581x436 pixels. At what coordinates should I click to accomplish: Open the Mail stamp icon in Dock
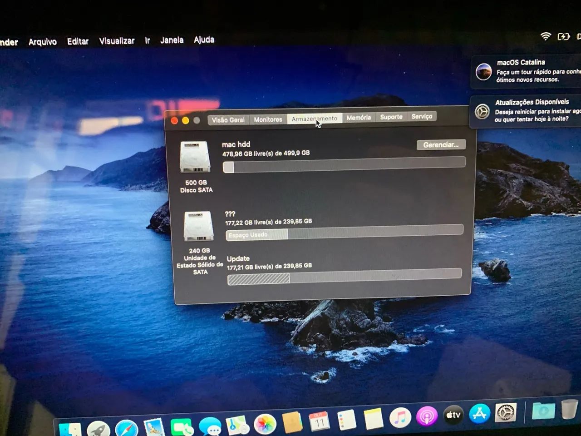[154, 427]
